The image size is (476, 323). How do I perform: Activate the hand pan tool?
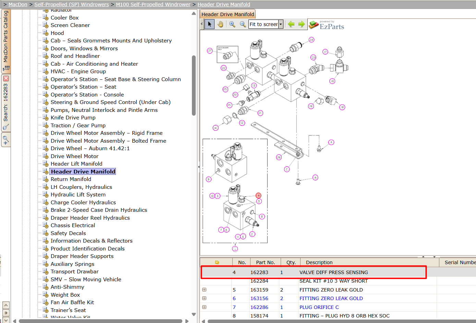(220, 24)
